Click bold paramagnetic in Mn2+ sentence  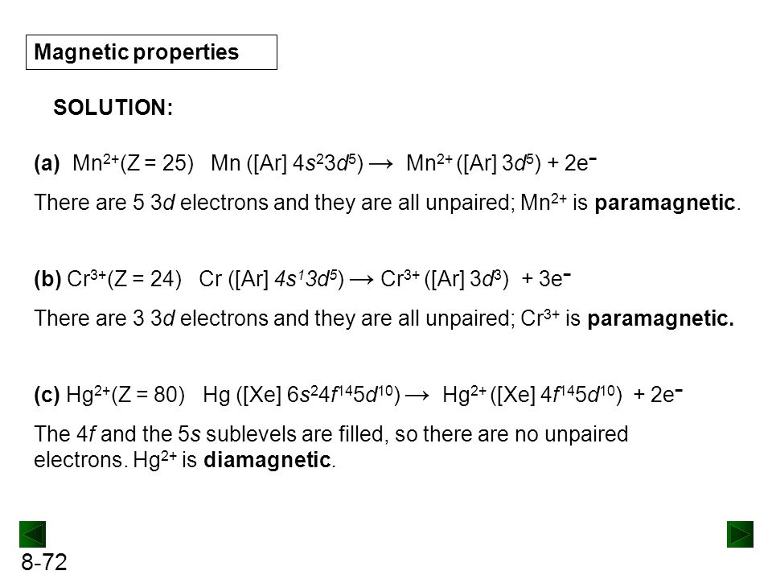(665, 203)
